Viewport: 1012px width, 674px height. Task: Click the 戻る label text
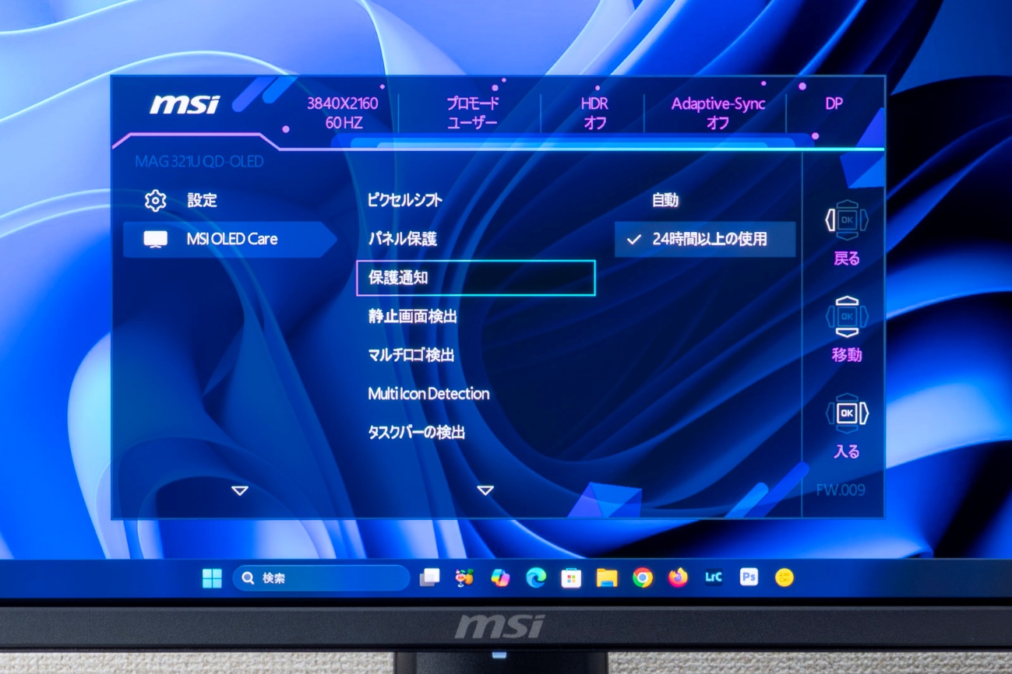click(x=847, y=259)
